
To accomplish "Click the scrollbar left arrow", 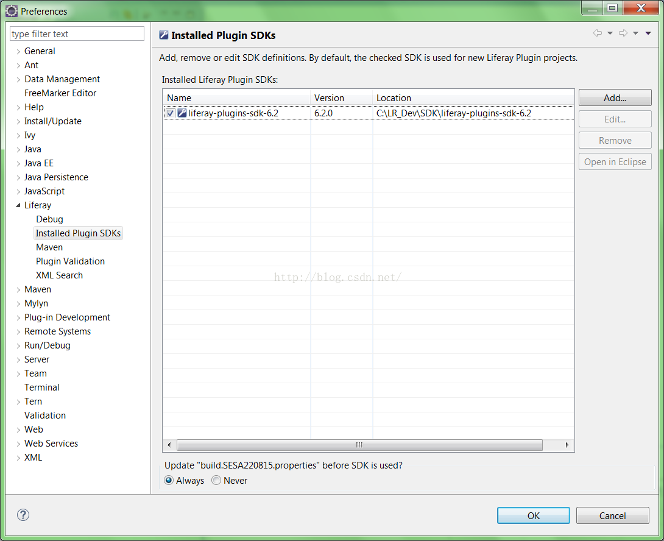I will point(169,445).
